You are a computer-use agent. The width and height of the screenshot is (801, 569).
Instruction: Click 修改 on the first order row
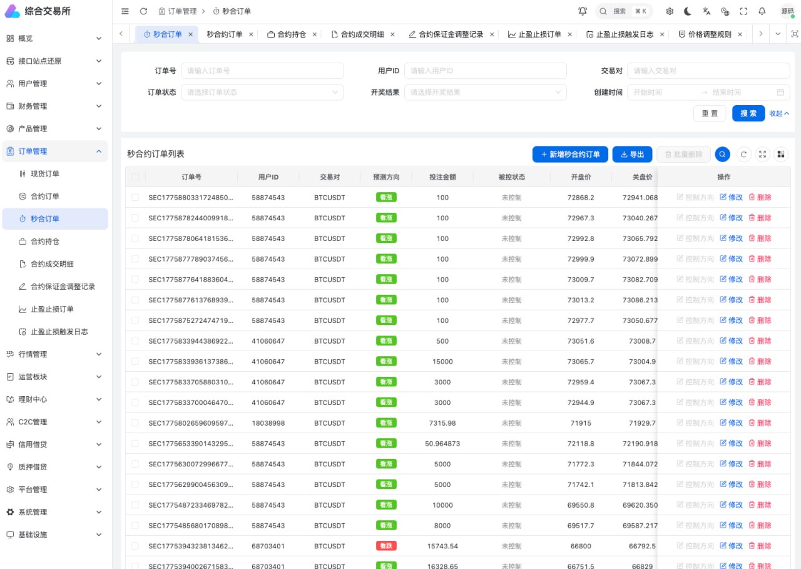tap(731, 197)
